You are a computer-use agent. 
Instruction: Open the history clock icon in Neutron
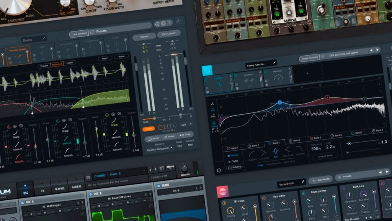(x=157, y=24)
